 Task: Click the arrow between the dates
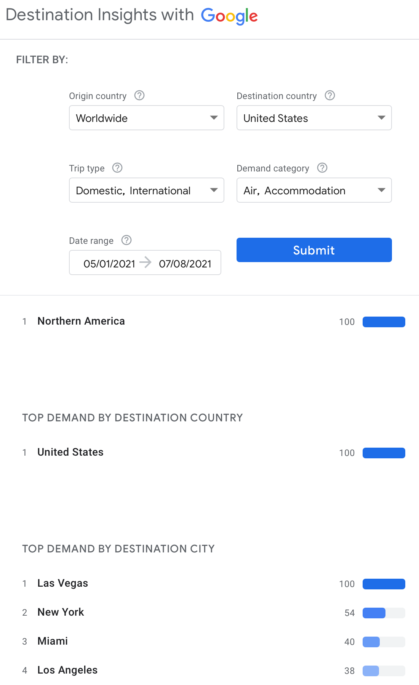pos(146,262)
